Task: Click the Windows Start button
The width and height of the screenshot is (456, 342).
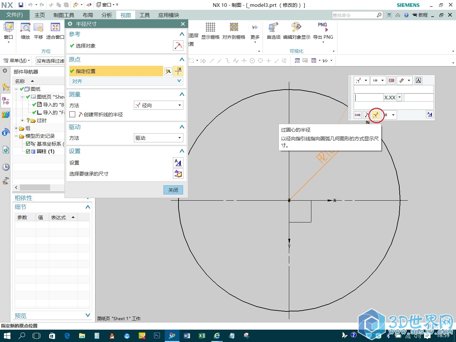Action: (7, 335)
